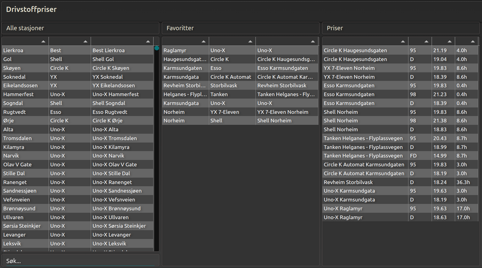This screenshot has height=268, width=482.
Task: Select Revheim Storbilvask in the Favoritter list
Action: [240, 85]
